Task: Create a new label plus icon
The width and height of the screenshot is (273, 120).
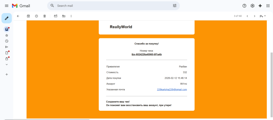Action: [7, 74]
